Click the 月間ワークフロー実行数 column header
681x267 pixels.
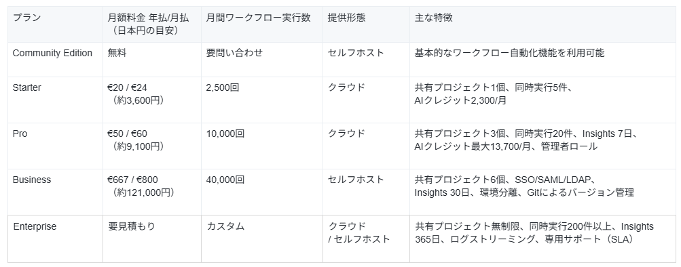(262, 24)
